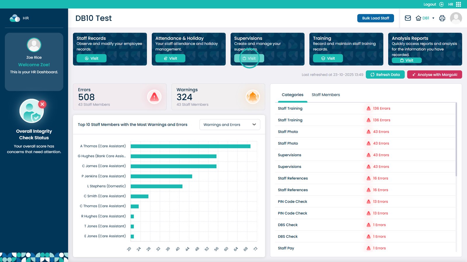Open the mail envelope icon
The width and height of the screenshot is (467, 262).
408,18
